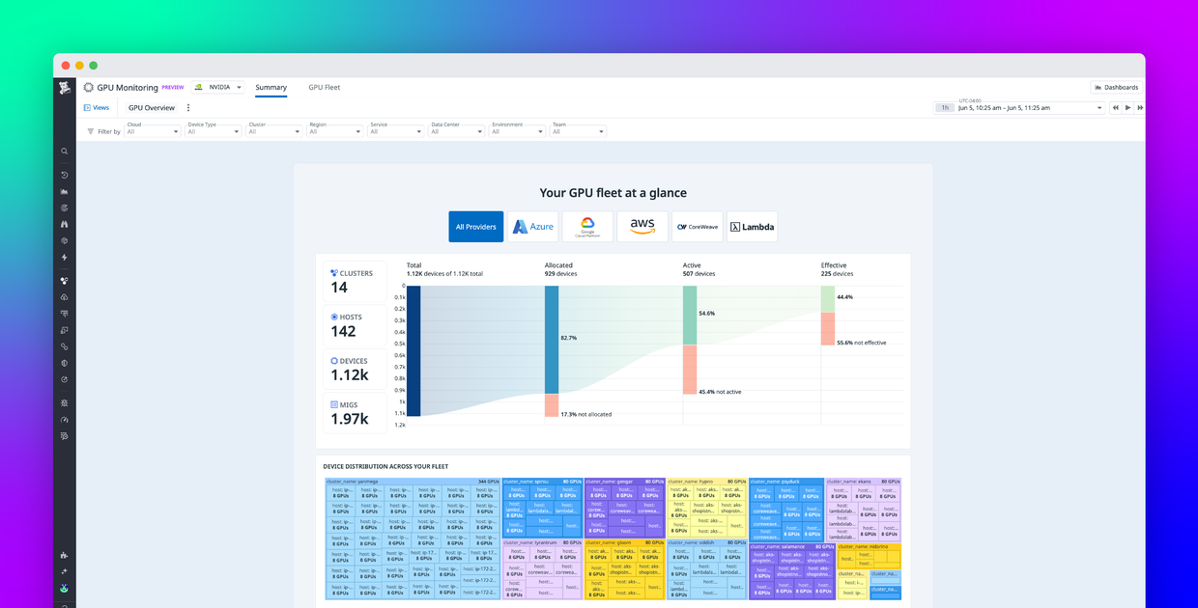This screenshot has height=608, width=1198.
Task: Click the Datadog logo in the sidebar
Action: [65, 88]
